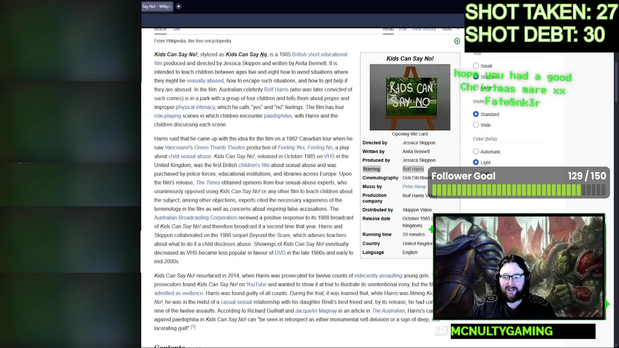Click 'English' language value in infobox
The height and width of the screenshot is (348, 619).
point(410,252)
